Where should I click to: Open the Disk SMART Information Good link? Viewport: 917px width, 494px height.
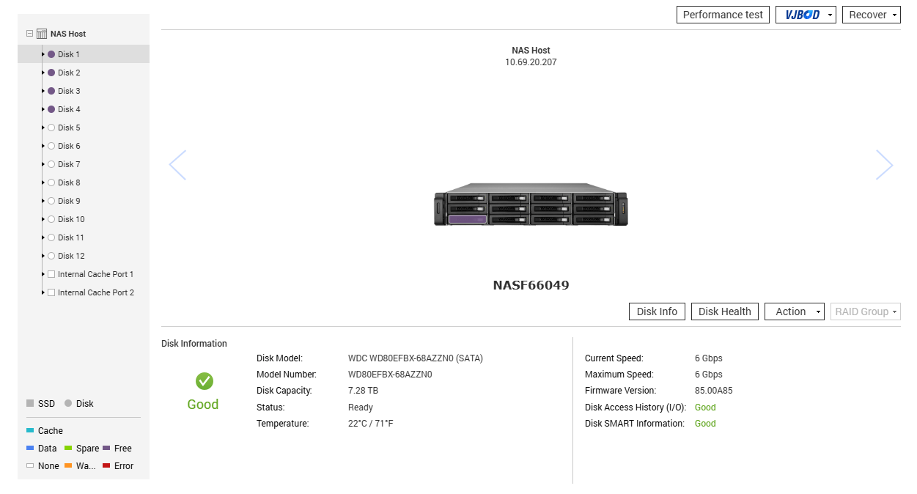click(x=704, y=423)
